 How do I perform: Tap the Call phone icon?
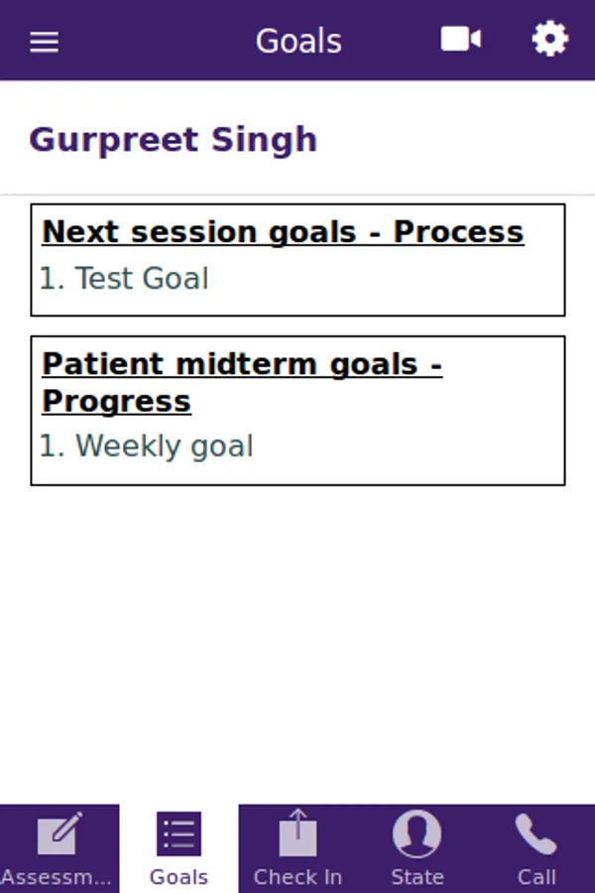tap(535, 833)
